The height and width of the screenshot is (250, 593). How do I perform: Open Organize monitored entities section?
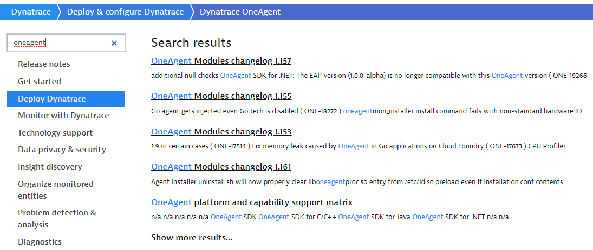56,190
